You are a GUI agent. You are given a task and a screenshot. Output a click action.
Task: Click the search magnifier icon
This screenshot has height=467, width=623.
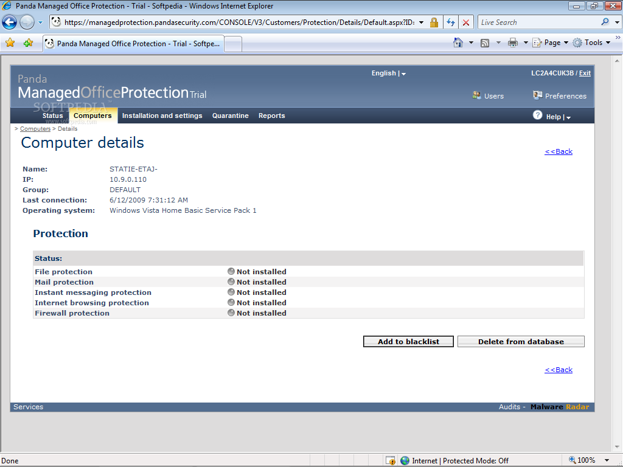click(605, 22)
